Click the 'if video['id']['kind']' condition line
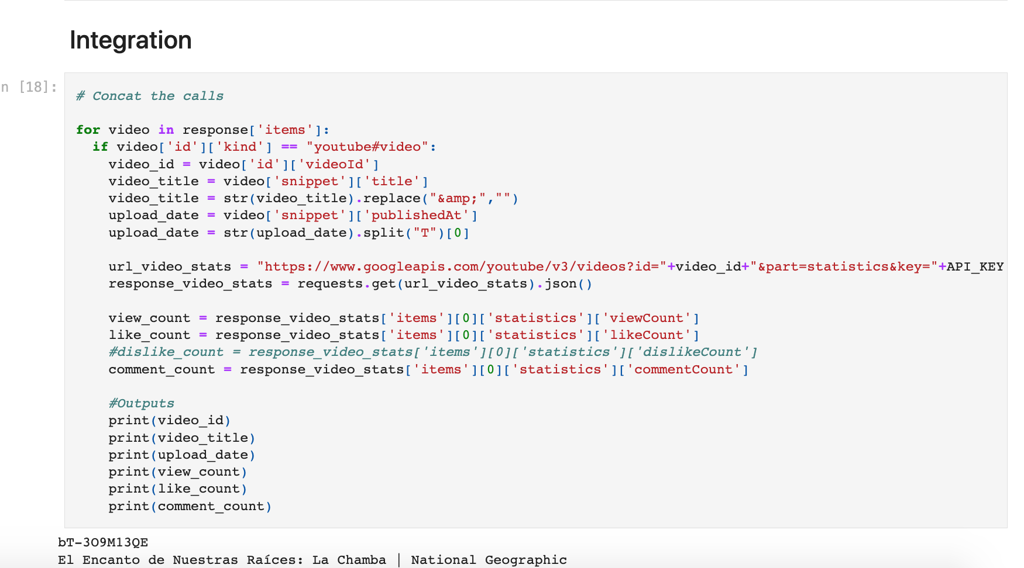This screenshot has width=1024, height=568. [x=264, y=147]
